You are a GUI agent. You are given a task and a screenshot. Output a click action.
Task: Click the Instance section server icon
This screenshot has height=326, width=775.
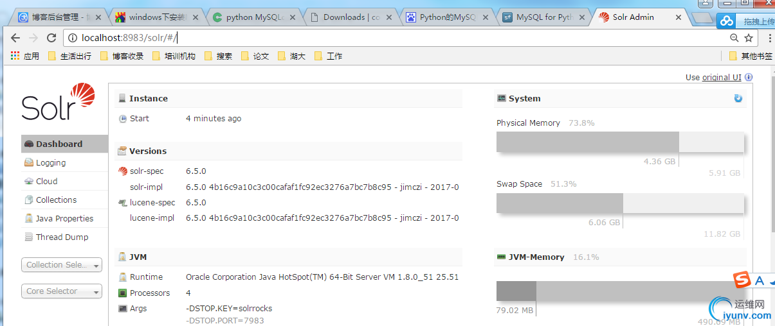coord(122,98)
